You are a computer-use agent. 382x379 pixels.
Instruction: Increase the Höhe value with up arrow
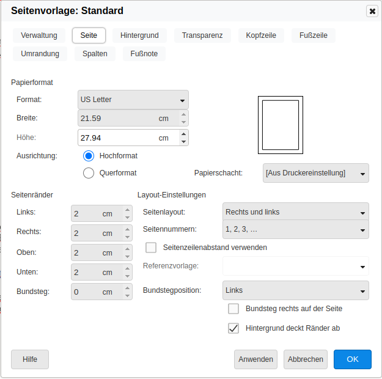[x=183, y=134]
